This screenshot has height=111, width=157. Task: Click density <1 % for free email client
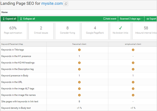79,108
